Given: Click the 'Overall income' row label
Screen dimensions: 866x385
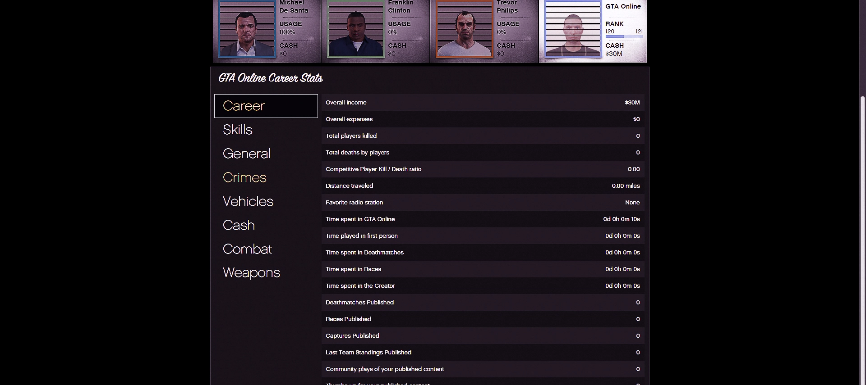Looking at the screenshot, I should pyautogui.click(x=346, y=103).
